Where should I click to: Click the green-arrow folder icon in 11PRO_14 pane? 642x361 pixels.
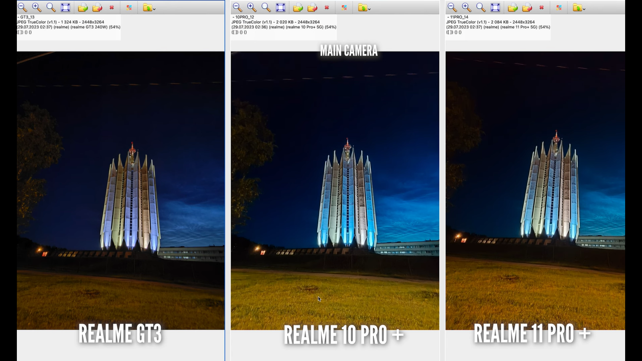pyautogui.click(x=512, y=8)
